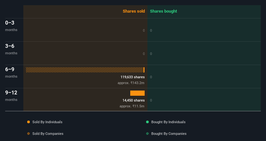Click the 6–9 months row label

tap(11, 73)
